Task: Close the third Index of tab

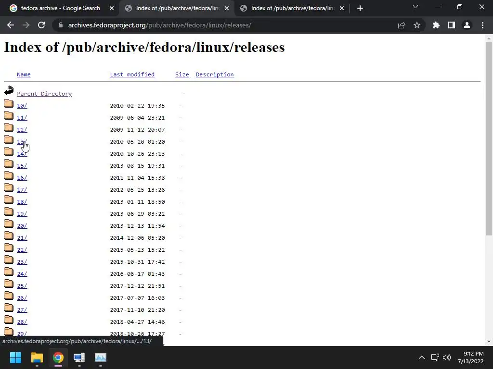Action: (342, 8)
